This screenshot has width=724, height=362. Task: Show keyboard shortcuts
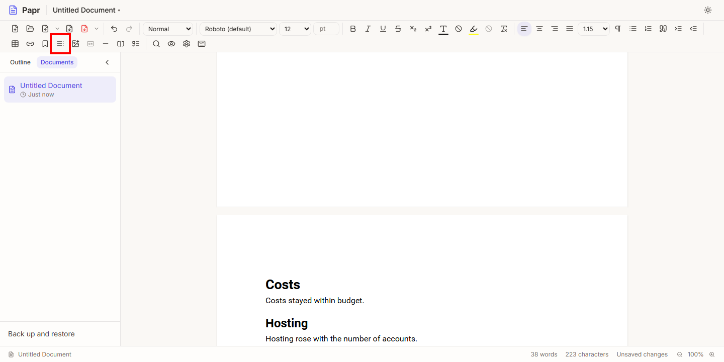click(x=202, y=44)
